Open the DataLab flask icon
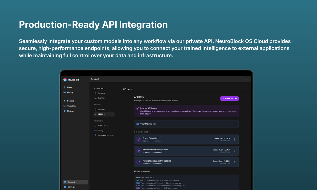 click(x=65, y=101)
